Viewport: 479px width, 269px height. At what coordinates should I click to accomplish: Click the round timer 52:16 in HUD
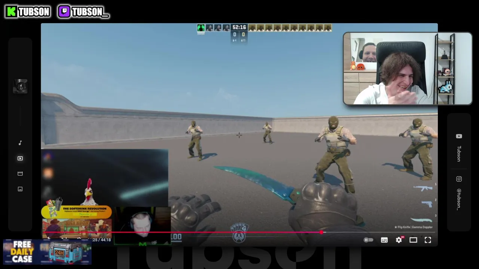[239, 27]
